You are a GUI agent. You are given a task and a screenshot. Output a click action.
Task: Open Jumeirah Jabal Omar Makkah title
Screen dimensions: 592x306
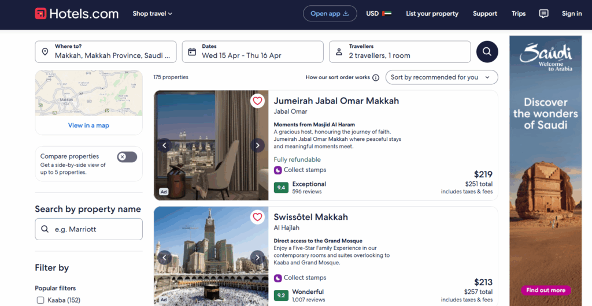point(336,101)
